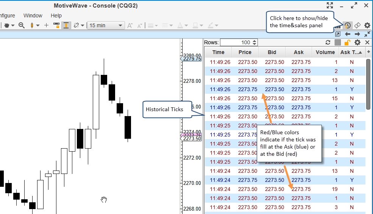The image size is (373, 214).
Task: Open the time and sales panel settings gear
Action: coord(357,42)
